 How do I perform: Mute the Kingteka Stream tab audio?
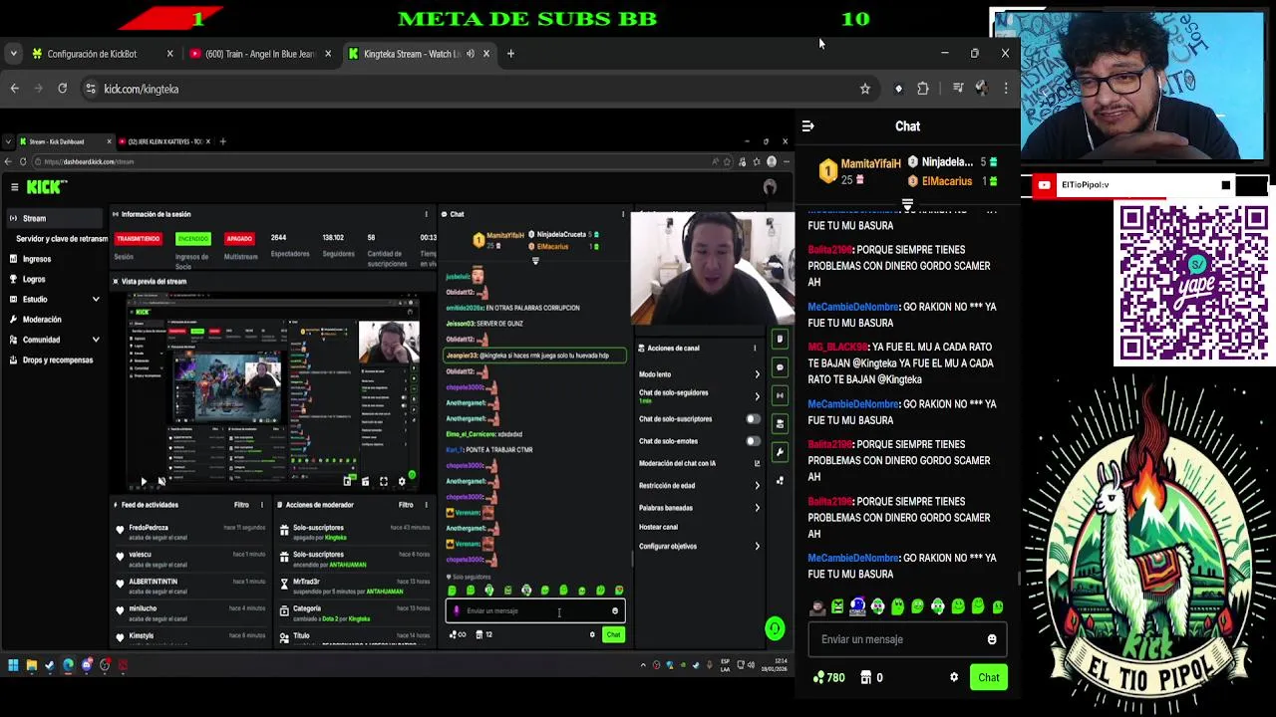[471, 54]
